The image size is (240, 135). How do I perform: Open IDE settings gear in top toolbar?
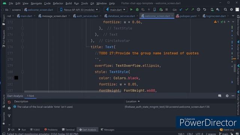(231, 10)
